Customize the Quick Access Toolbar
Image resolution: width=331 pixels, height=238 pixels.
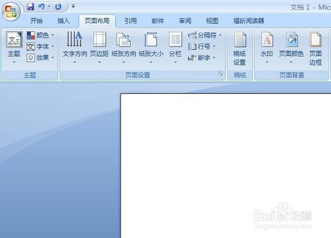pyautogui.click(x=73, y=7)
